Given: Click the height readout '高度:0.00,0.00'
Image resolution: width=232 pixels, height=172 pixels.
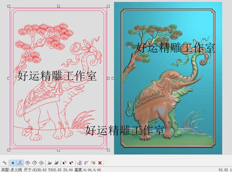Looking at the screenshot, I should 88,170.
